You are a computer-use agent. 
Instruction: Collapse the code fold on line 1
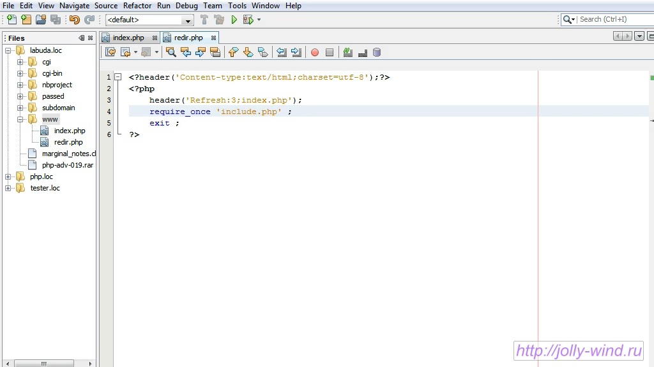118,77
